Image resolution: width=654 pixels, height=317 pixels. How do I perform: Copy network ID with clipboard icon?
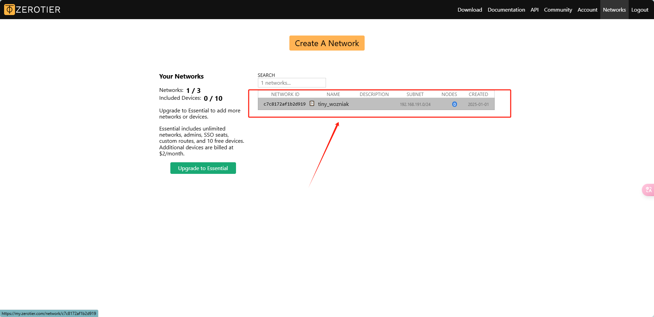312,104
